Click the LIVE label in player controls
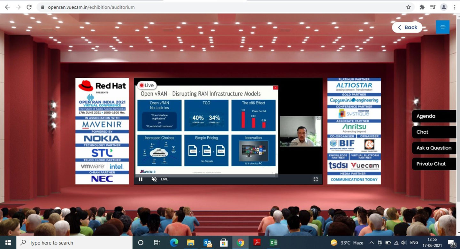 click(165, 179)
